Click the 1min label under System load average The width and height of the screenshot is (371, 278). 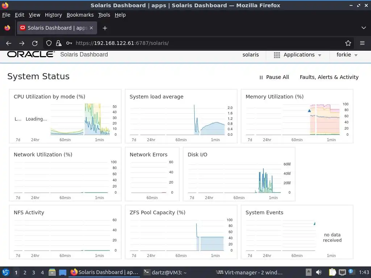[215, 140]
